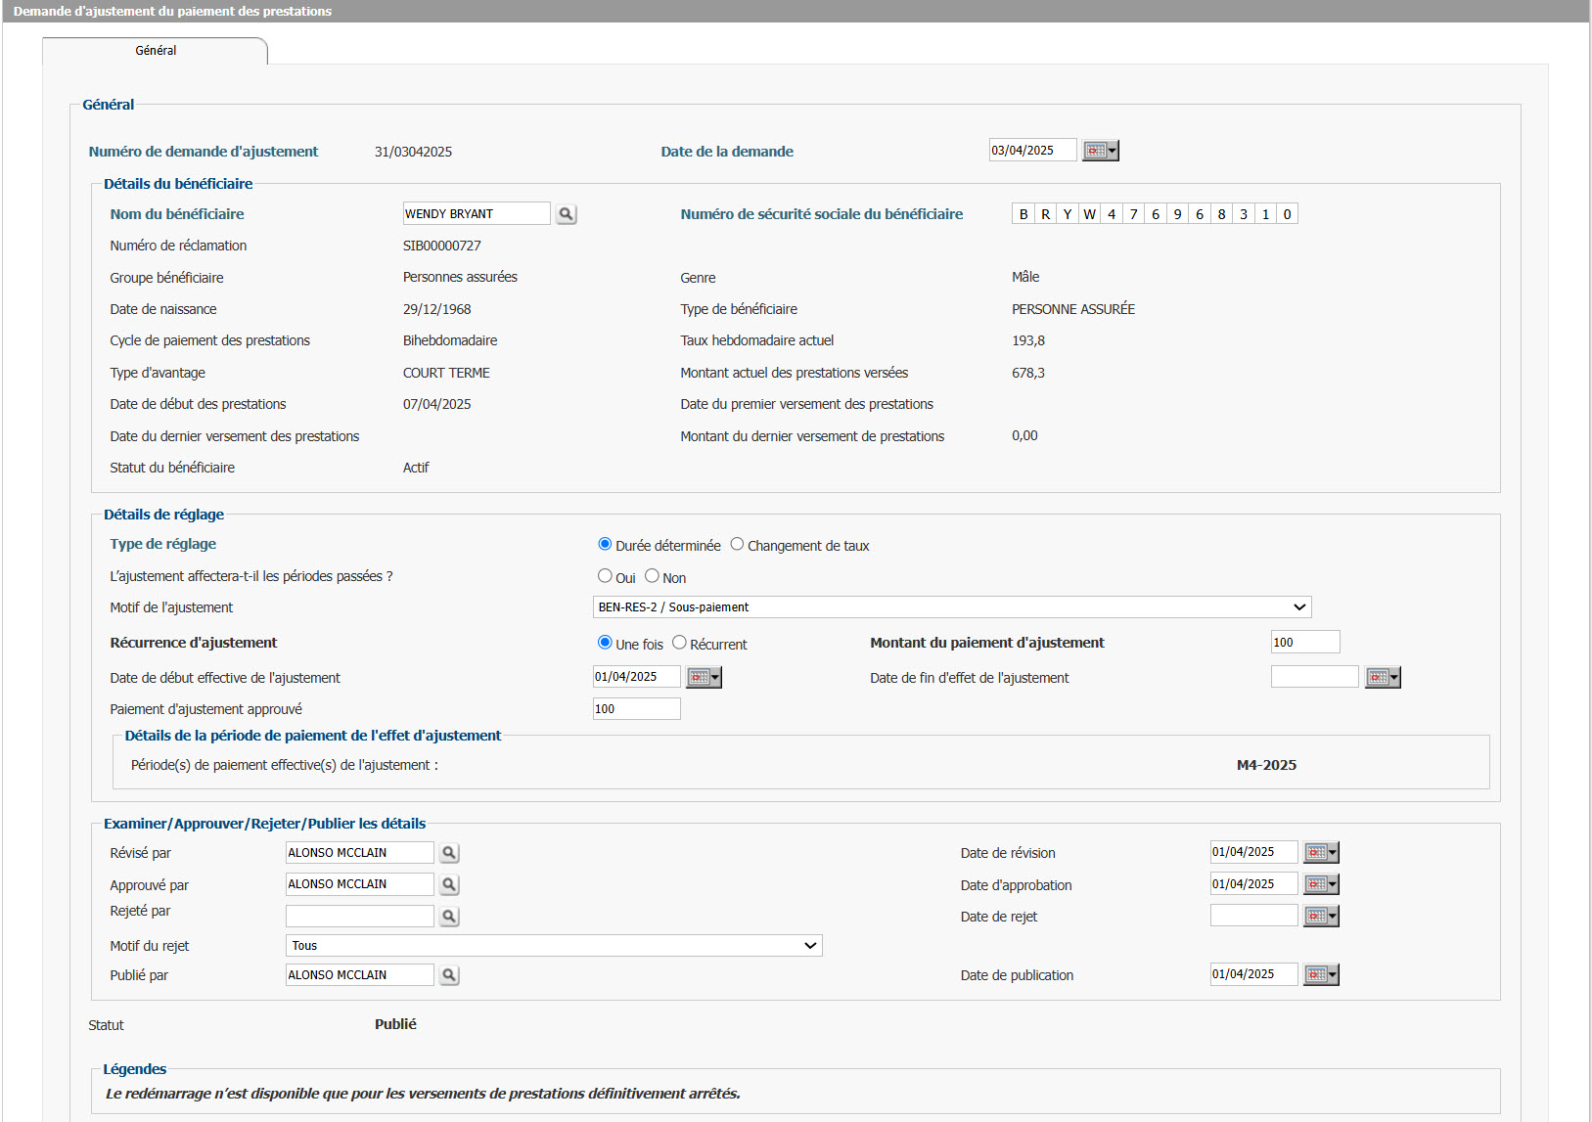Click birth date 29/12/1968

437,309
